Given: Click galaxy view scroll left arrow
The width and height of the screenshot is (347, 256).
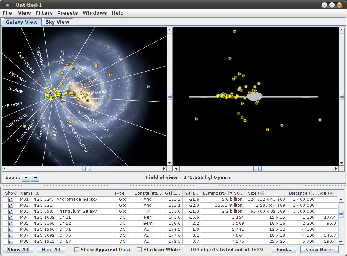Looking at the screenshot, I should (x=5, y=169).
